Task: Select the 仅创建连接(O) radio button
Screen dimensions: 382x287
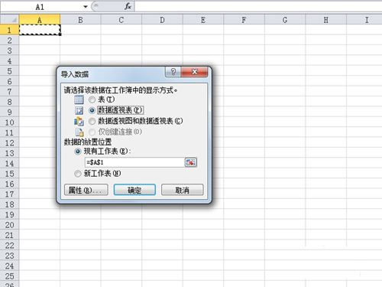Action: pos(92,132)
